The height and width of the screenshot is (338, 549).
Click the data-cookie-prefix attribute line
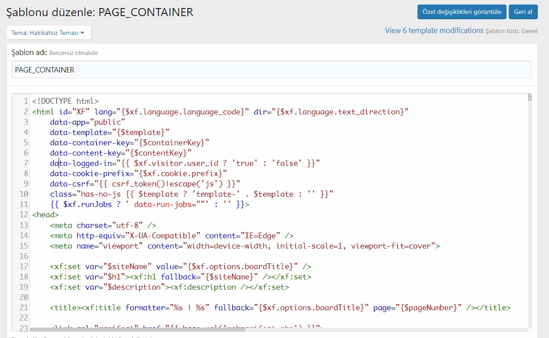[x=139, y=173]
